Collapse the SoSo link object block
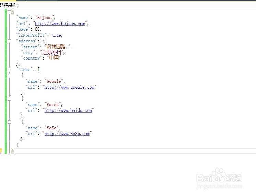 click(9, 122)
